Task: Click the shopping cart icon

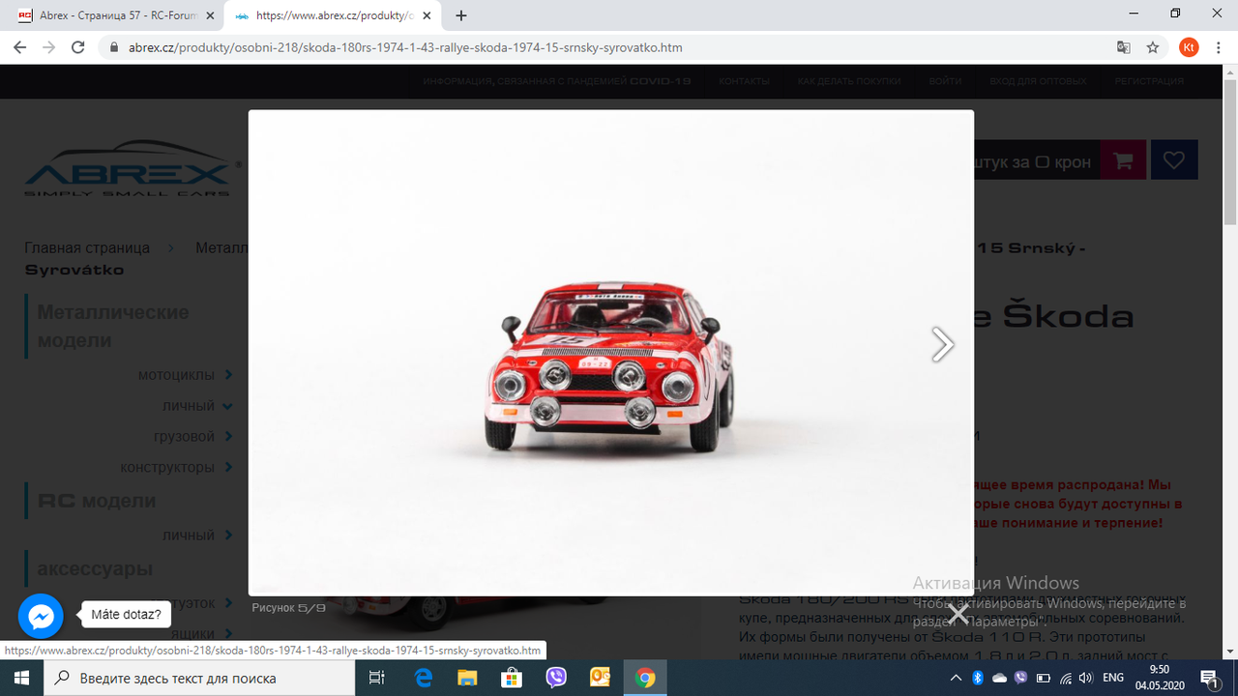Action: coord(1123,161)
